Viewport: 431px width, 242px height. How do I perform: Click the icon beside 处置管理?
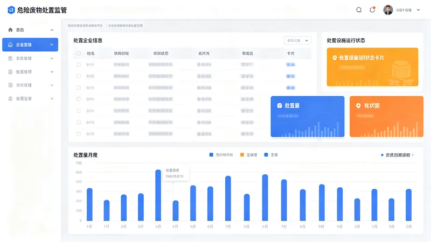10,72
